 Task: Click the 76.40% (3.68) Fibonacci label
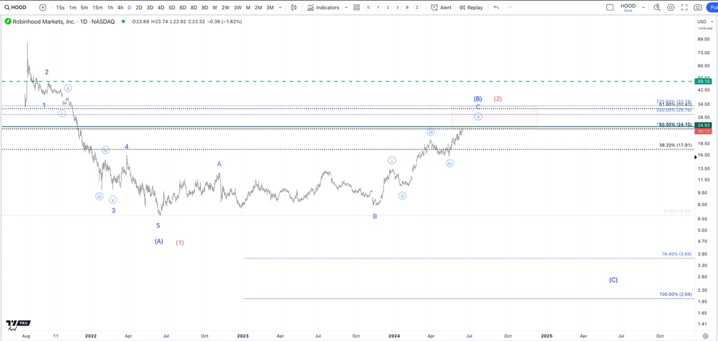pyautogui.click(x=677, y=254)
